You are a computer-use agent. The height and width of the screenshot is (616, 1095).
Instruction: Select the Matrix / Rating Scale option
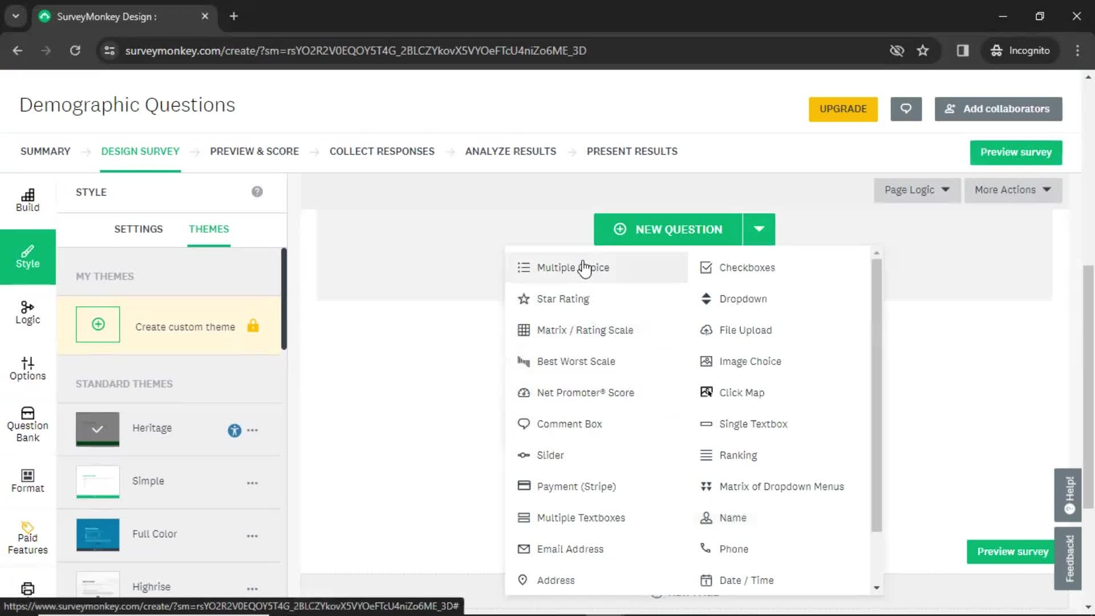click(585, 330)
